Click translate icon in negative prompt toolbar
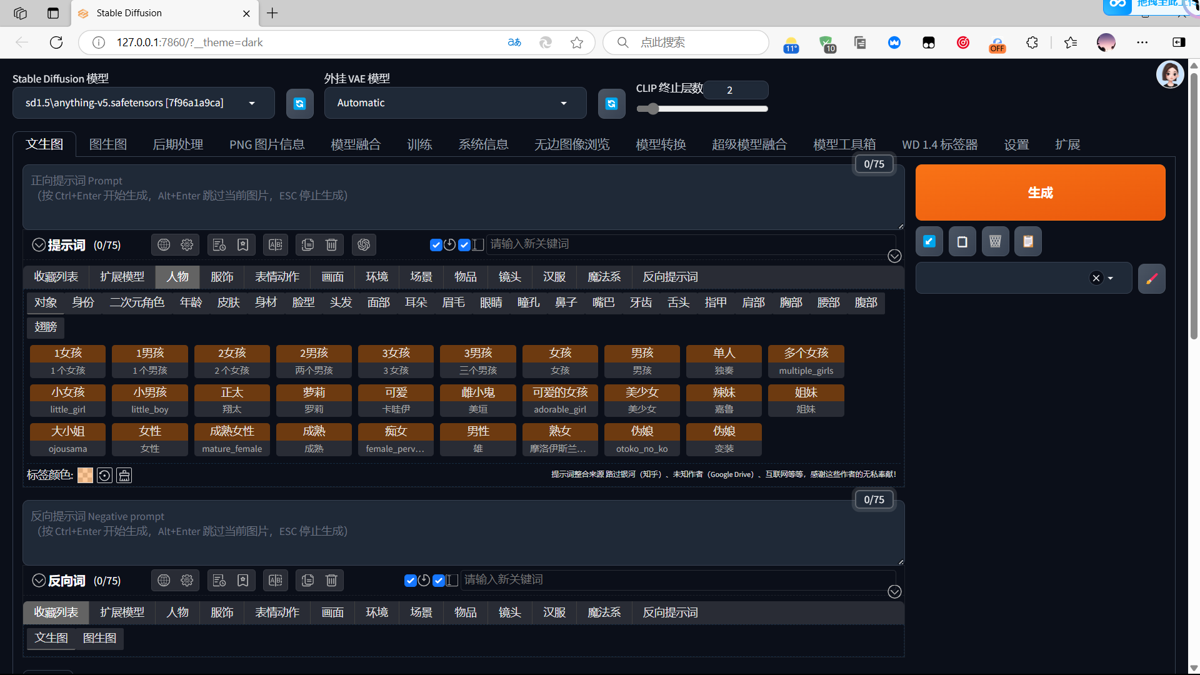 (x=276, y=581)
